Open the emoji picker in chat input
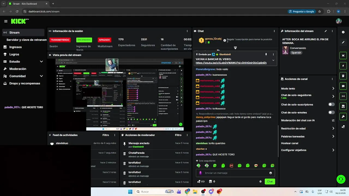Screen dimensions: 349x196 270,173
